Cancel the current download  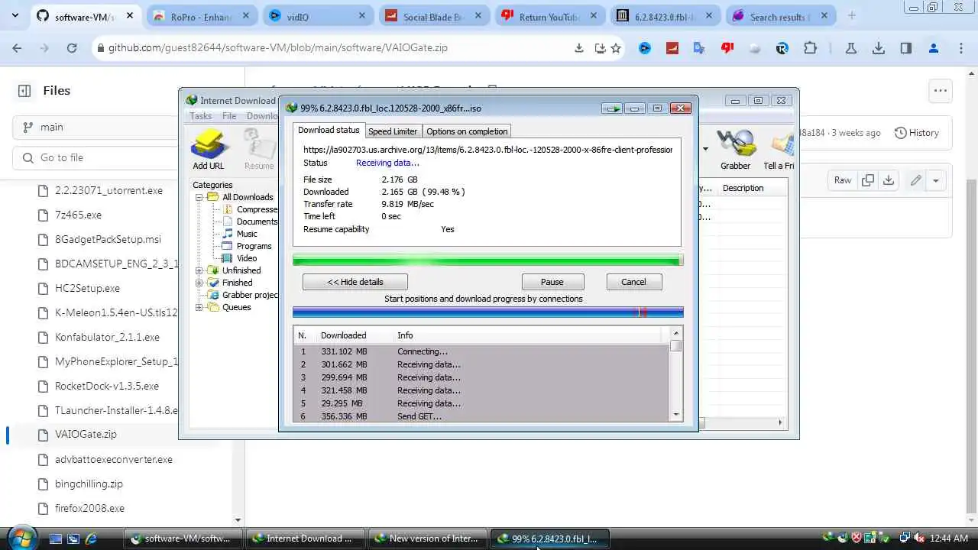click(x=633, y=282)
